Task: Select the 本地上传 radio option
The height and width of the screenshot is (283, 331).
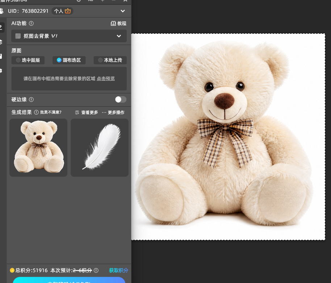Action: coord(110,60)
